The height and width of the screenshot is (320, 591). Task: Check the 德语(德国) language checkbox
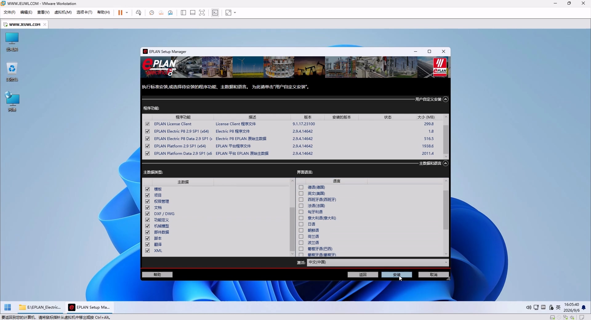[x=301, y=187]
